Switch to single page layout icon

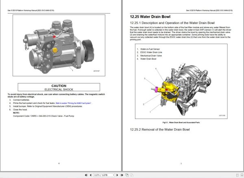point(237,175)
